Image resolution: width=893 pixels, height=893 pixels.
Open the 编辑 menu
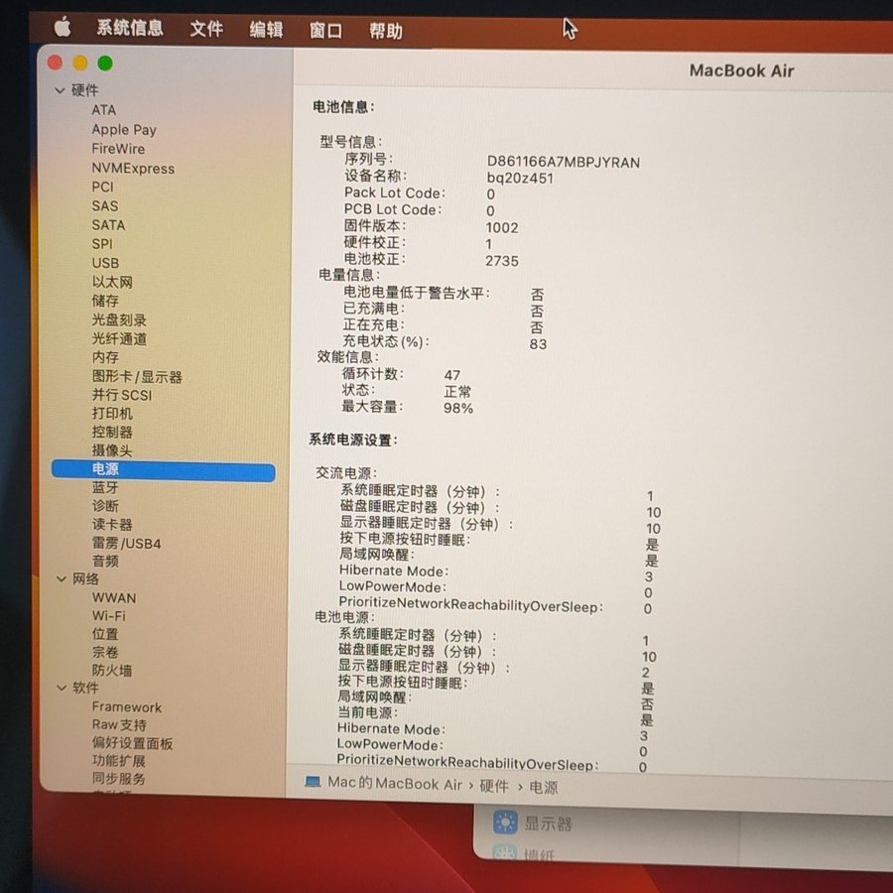pyautogui.click(x=266, y=30)
